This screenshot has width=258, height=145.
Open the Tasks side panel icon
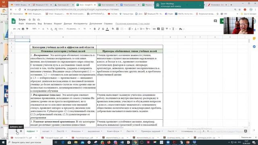tap(254, 47)
